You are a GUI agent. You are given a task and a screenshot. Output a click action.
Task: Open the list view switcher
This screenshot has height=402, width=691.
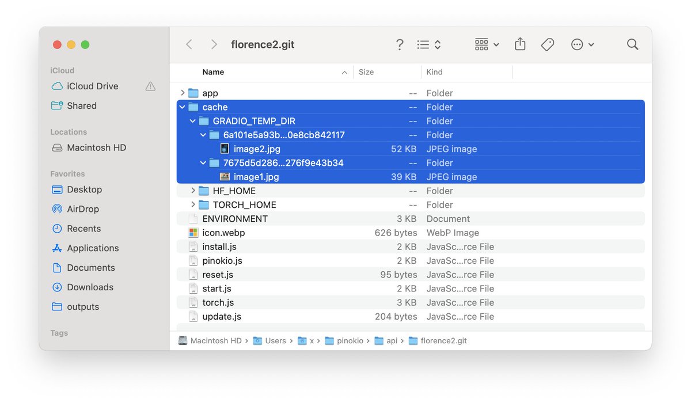pyautogui.click(x=430, y=44)
